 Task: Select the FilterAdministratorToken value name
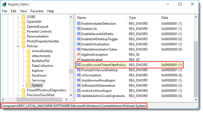tap(99, 49)
